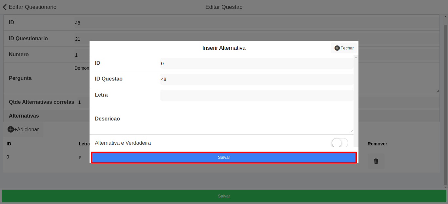448x204 pixels.
Task: Click the Letra input field
Action: click(256, 95)
